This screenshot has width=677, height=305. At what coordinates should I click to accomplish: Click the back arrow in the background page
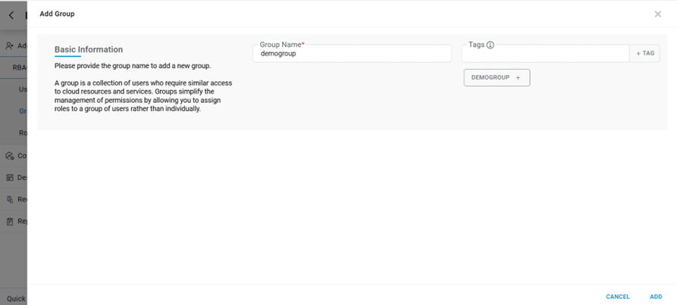[11, 15]
